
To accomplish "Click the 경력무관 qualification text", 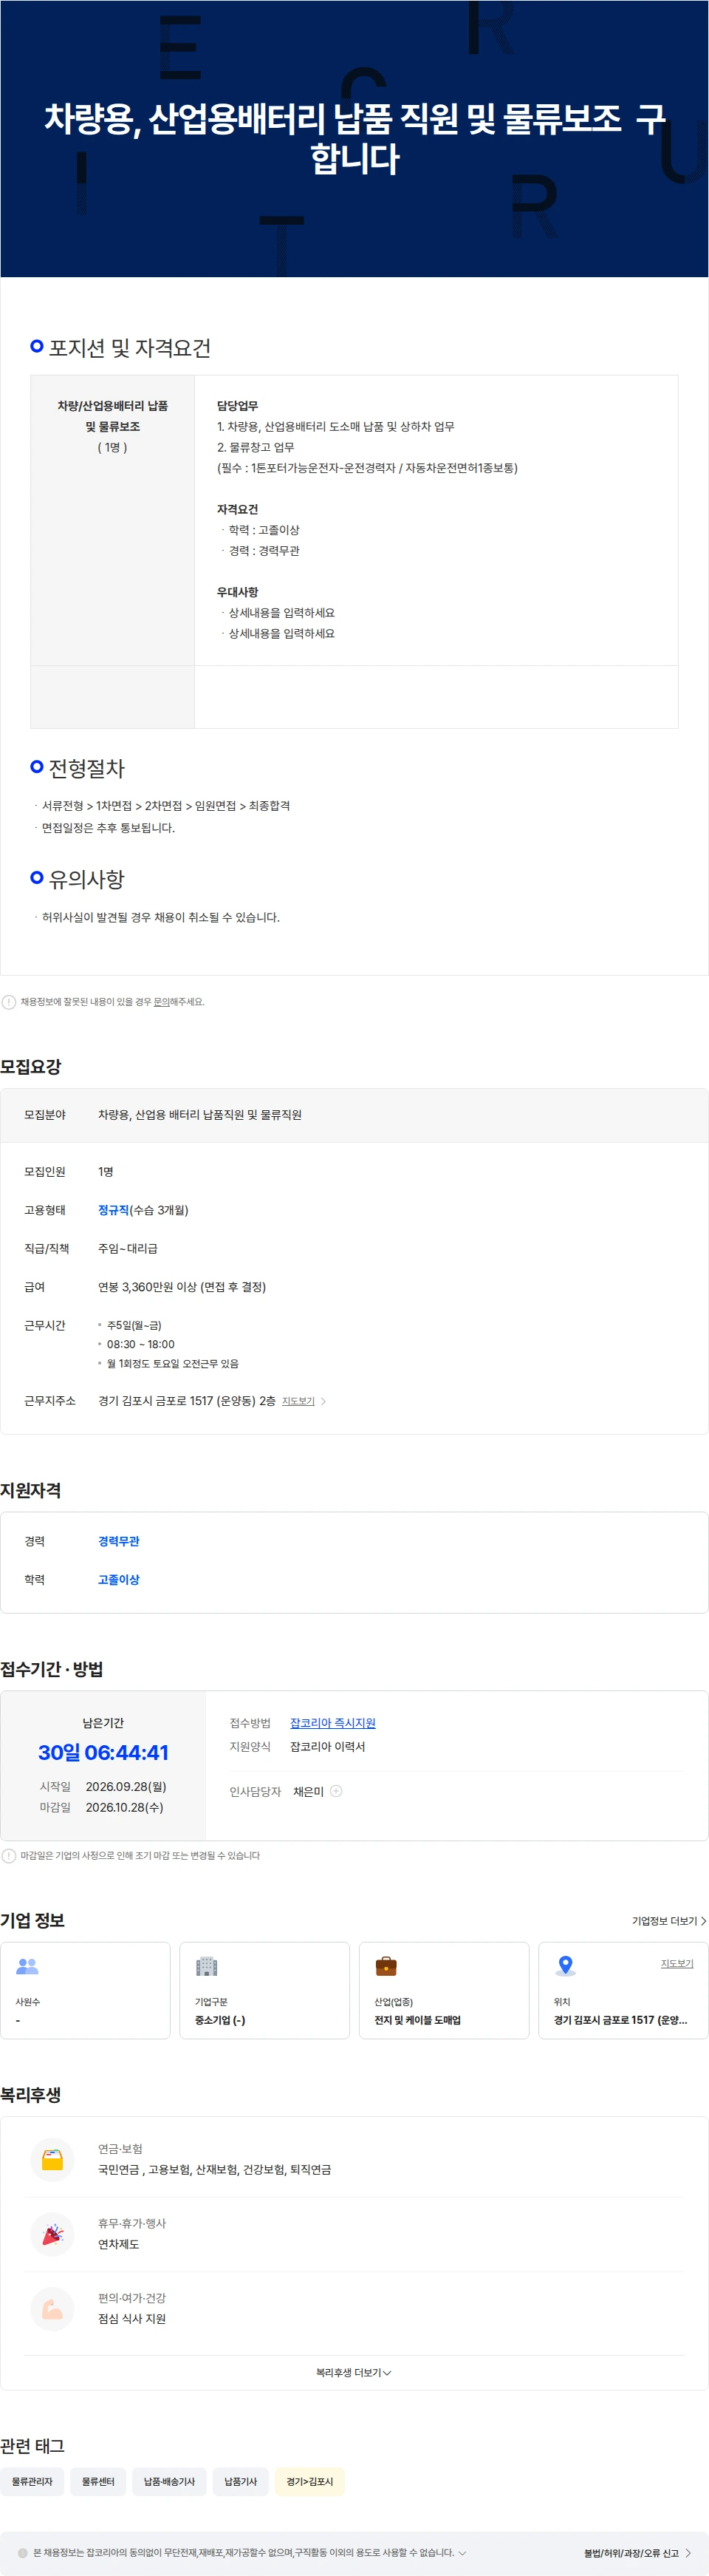I will [119, 1541].
